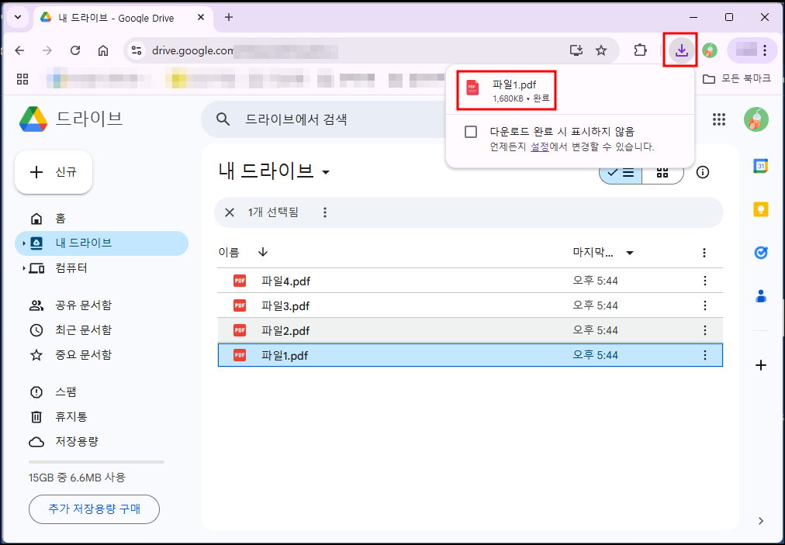
Task: Open Google Calendar from the side panel
Action: click(761, 165)
